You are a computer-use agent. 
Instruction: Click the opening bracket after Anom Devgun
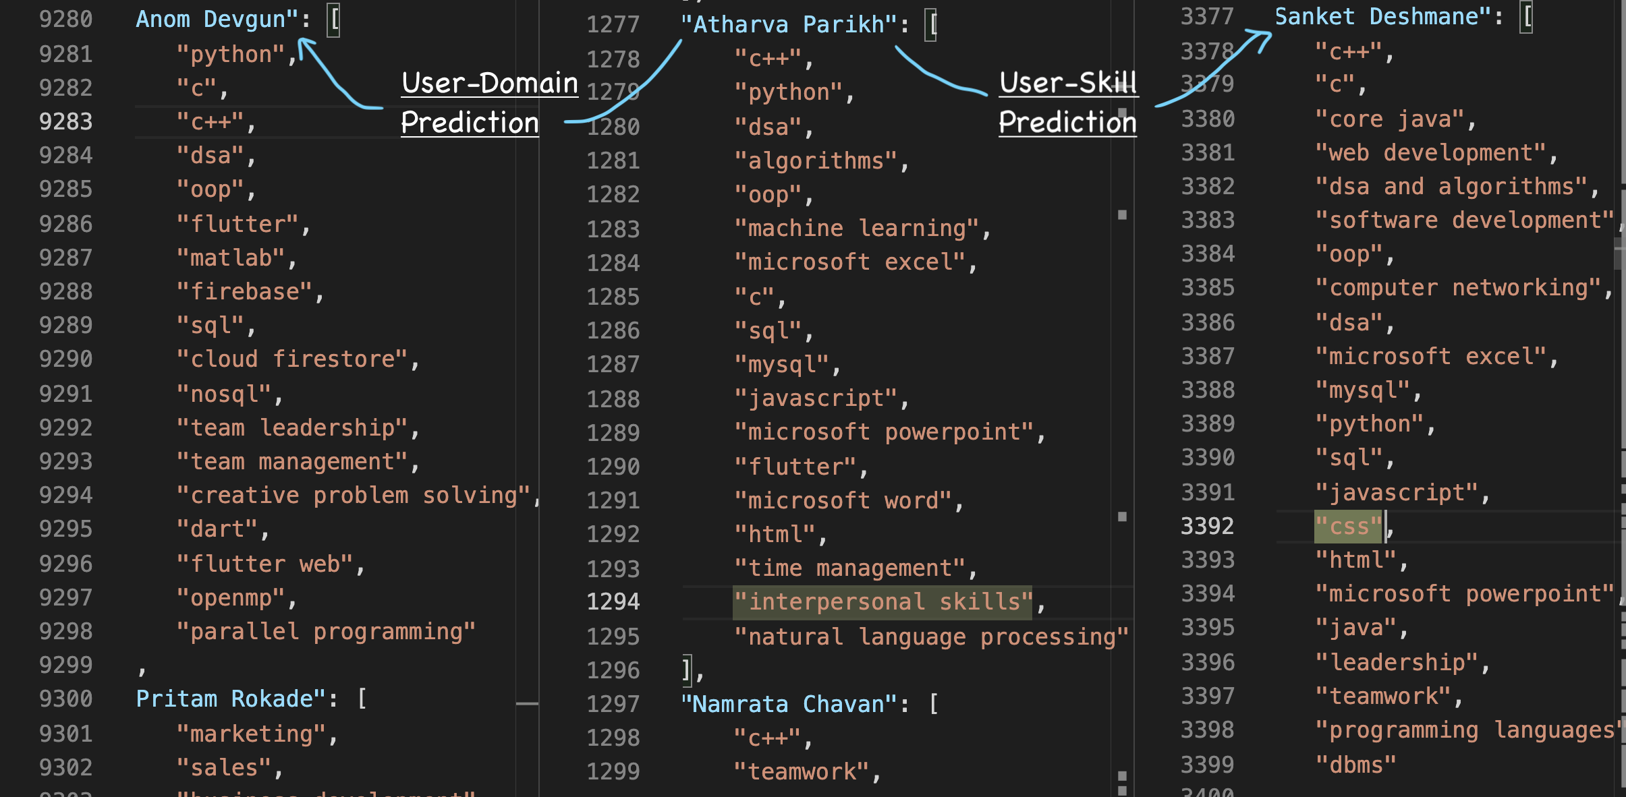point(333,20)
